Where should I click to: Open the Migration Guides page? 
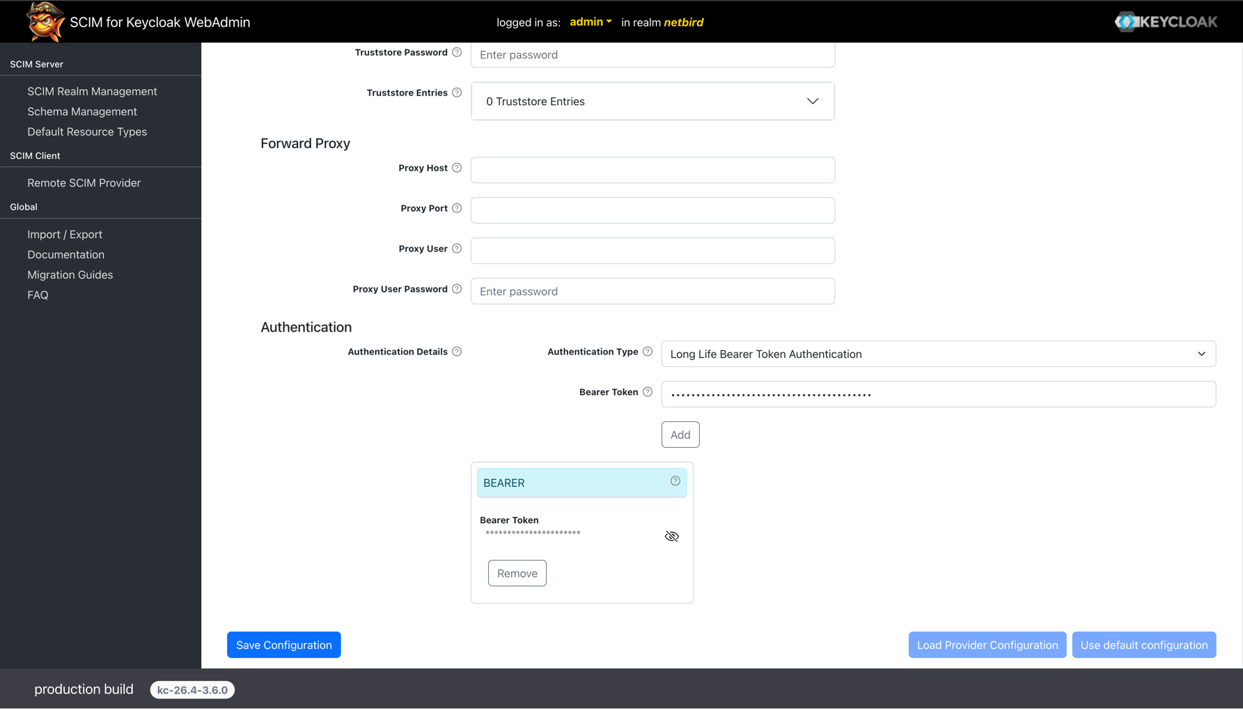point(70,274)
